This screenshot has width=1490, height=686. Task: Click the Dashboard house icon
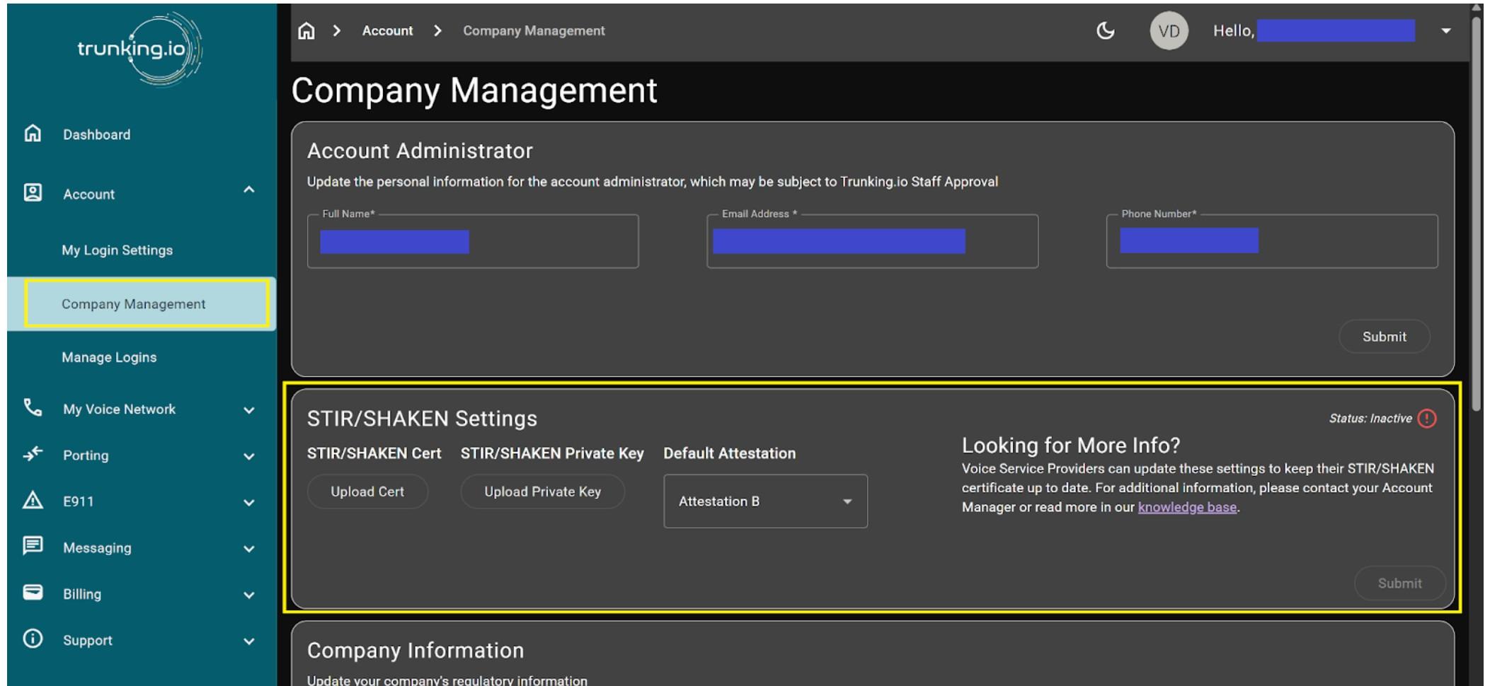pos(33,134)
